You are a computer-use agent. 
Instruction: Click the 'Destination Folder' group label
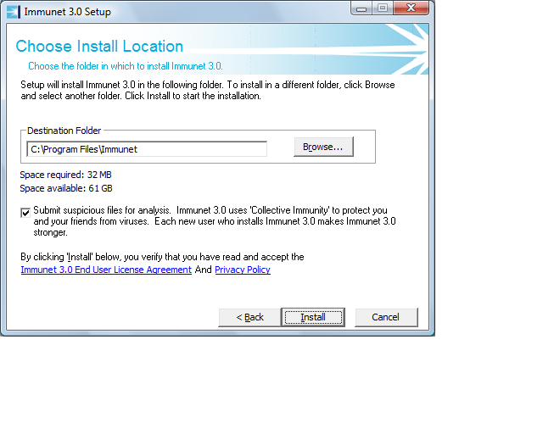pyautogui.click(x=64, y=131)
